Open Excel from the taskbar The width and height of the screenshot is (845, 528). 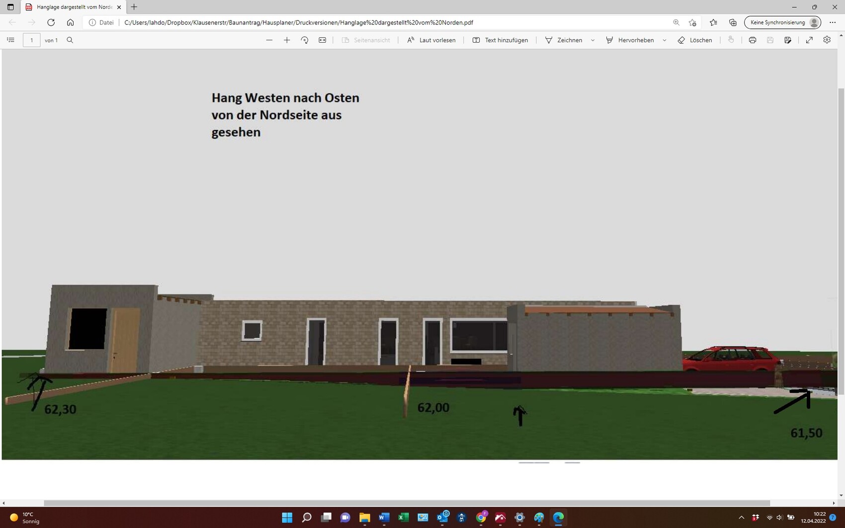click(x=403, y=518)
